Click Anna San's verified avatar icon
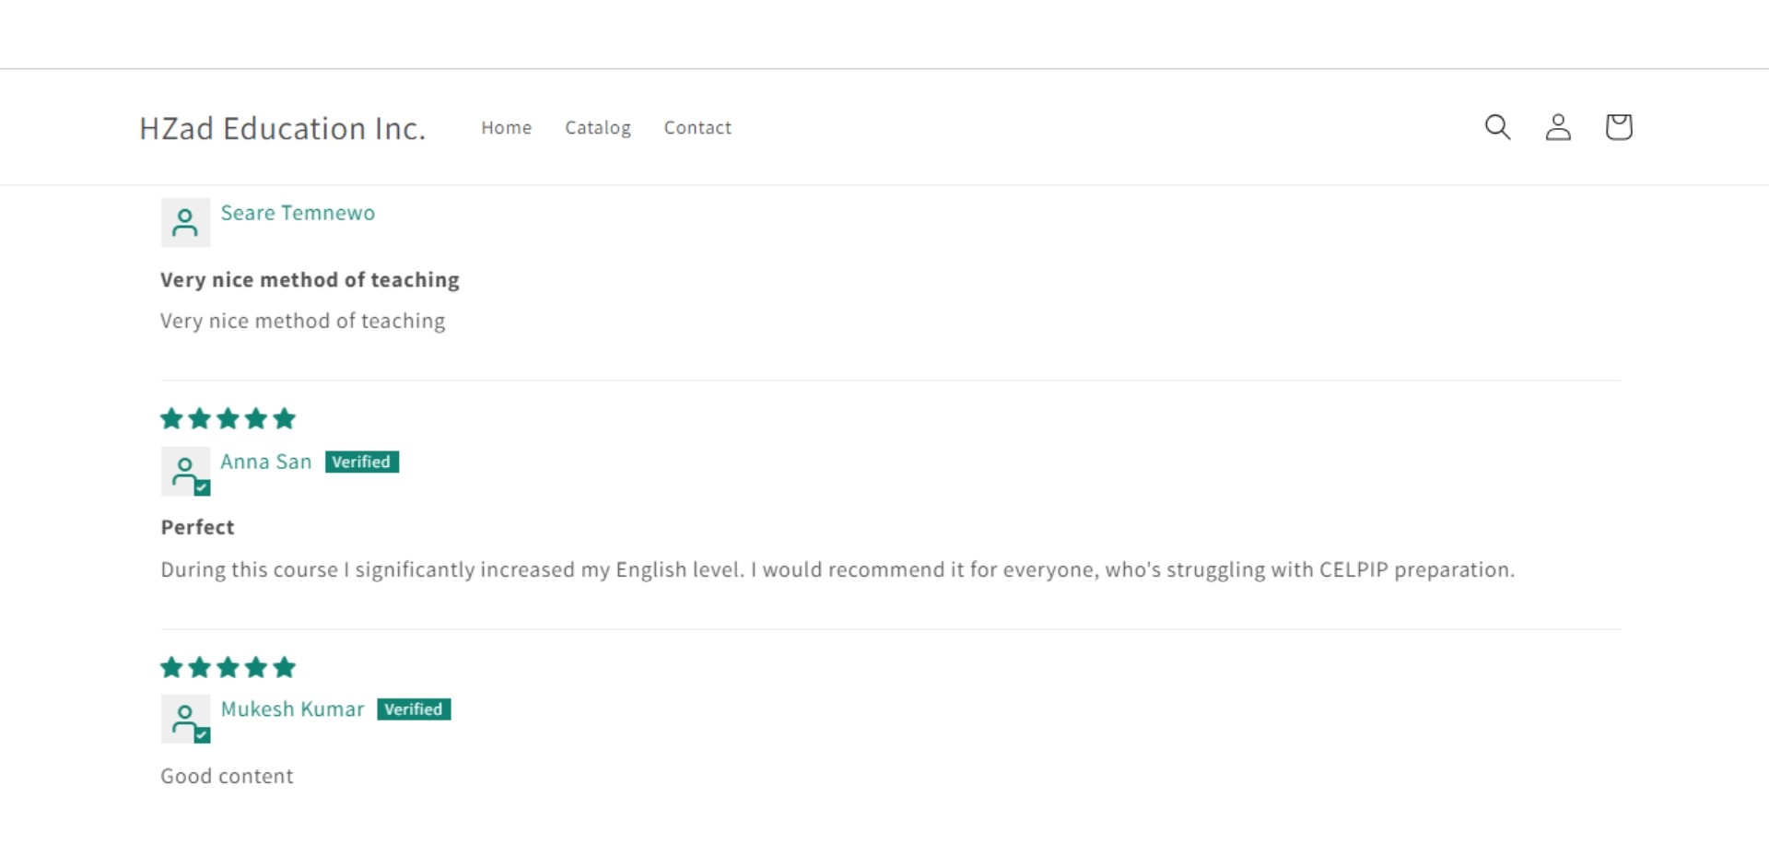Viewport: 1769px width, 855px height. 185,472
